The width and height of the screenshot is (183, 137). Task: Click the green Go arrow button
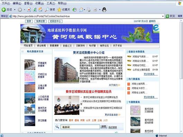click(x=167, y=16)
